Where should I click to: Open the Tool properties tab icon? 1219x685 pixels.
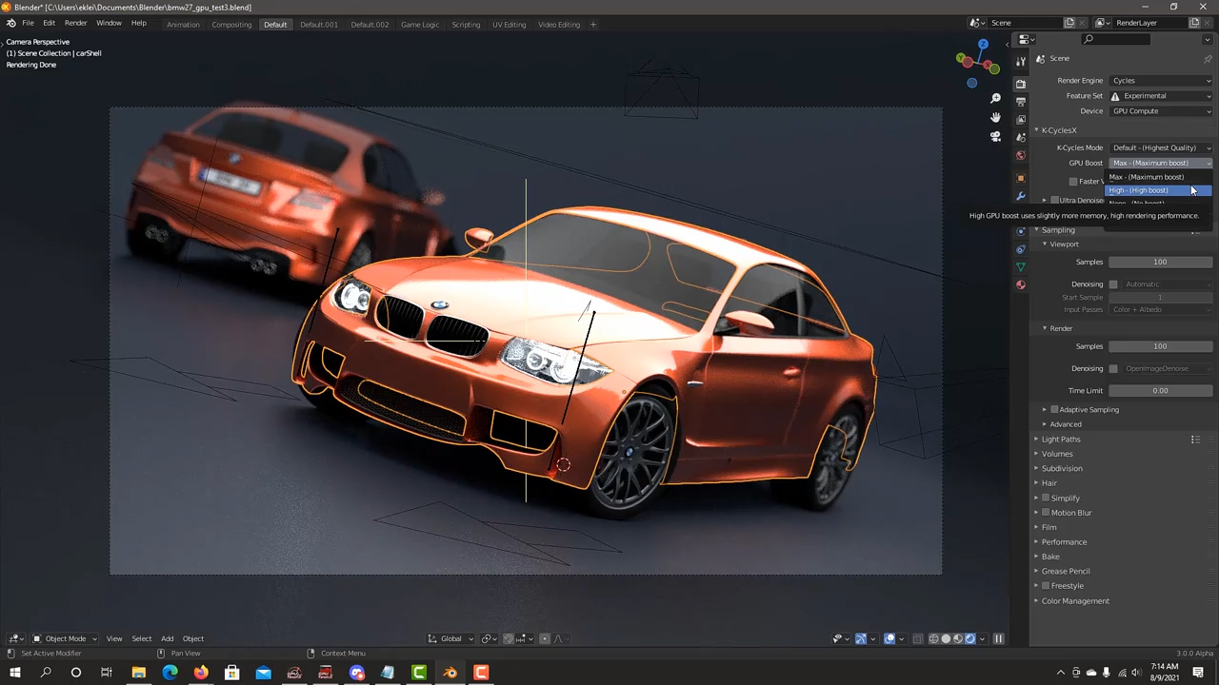pos(1021,61)
